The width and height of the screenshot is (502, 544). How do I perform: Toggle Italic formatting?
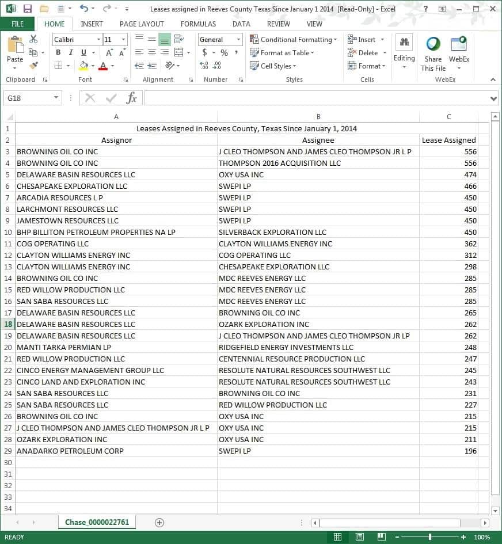pyautogui.click(x=71, y=52)
